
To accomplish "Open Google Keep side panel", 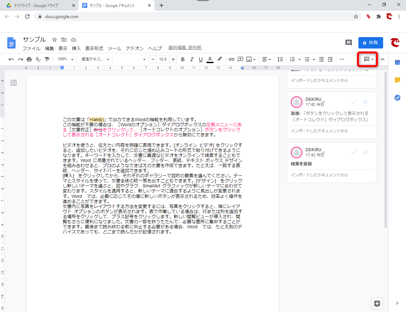I will [x=397, y=80].
